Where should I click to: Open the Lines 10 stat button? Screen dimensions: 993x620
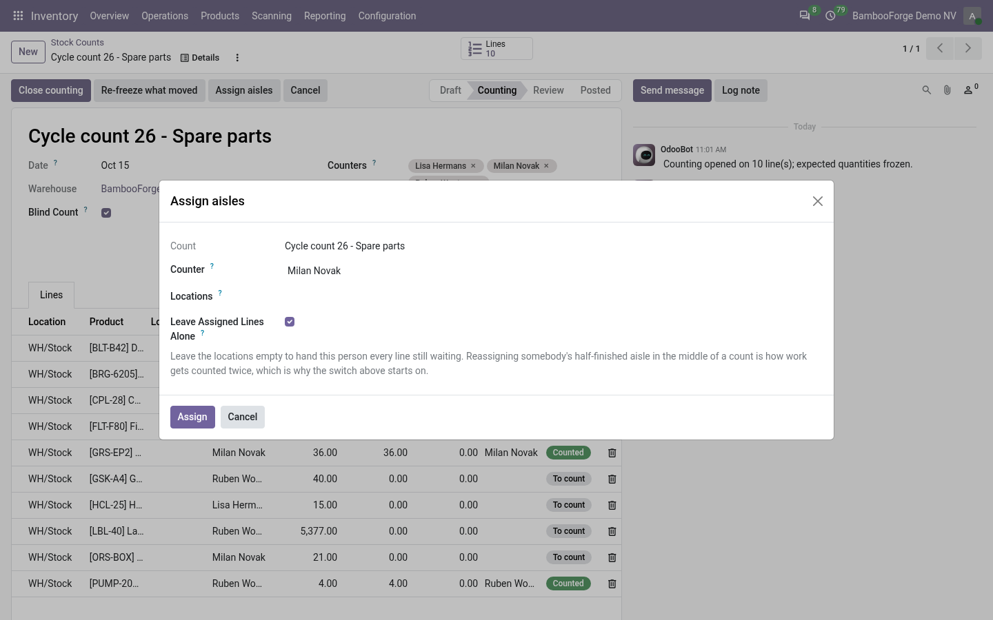pos(496,48)
